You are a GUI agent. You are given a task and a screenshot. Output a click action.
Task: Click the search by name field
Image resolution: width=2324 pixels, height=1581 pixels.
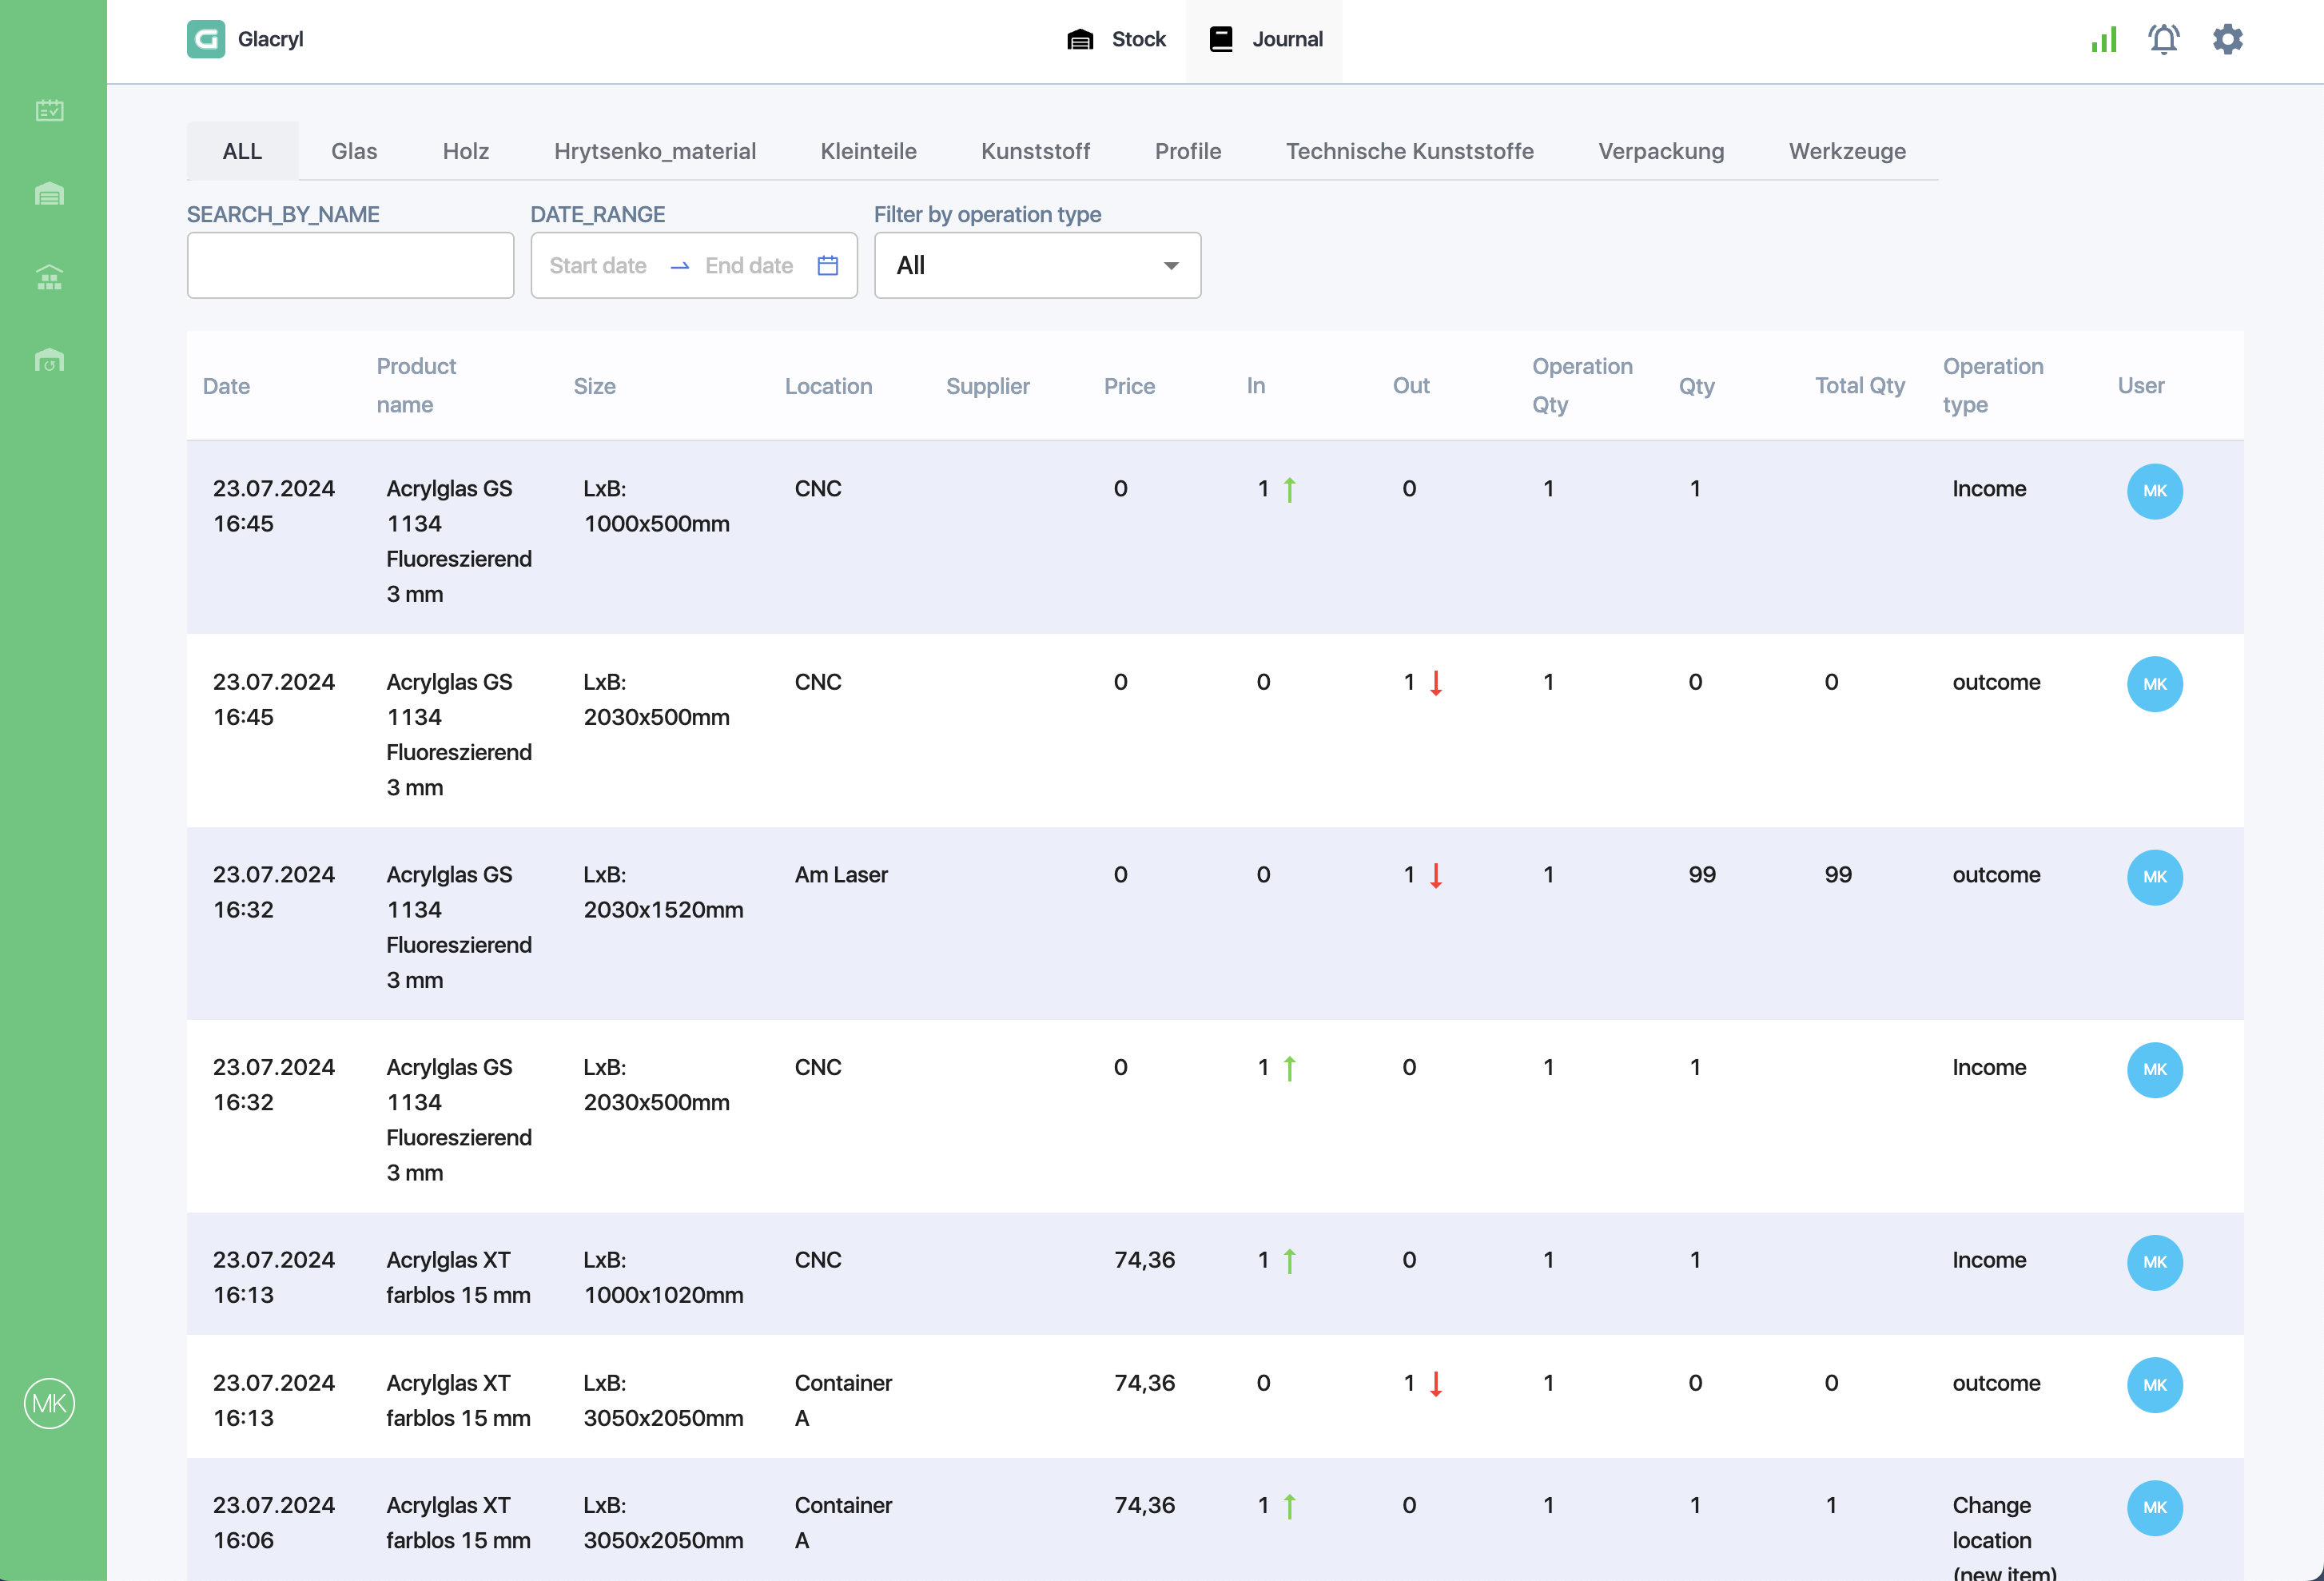[350, 265]
